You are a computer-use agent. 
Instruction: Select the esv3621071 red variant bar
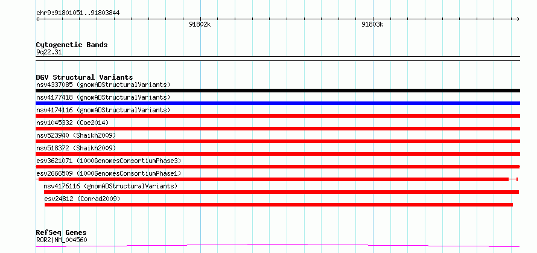pyautogui.click(x=278, y=167)
